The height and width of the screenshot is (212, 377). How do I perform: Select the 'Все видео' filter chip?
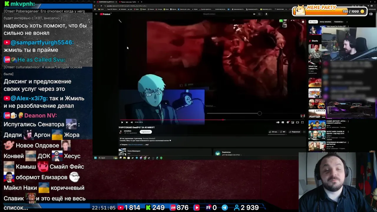tap(313, 22)
